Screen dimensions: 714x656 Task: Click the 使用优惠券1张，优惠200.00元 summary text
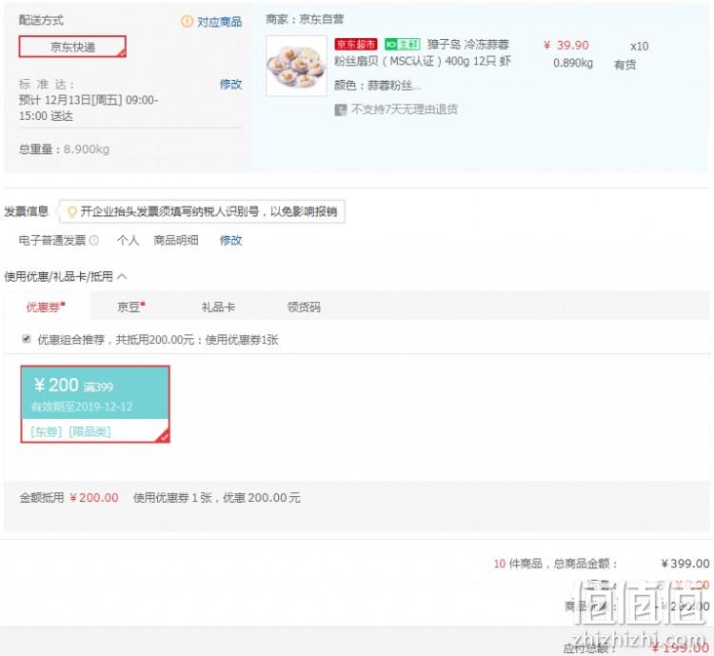[217, 497]
